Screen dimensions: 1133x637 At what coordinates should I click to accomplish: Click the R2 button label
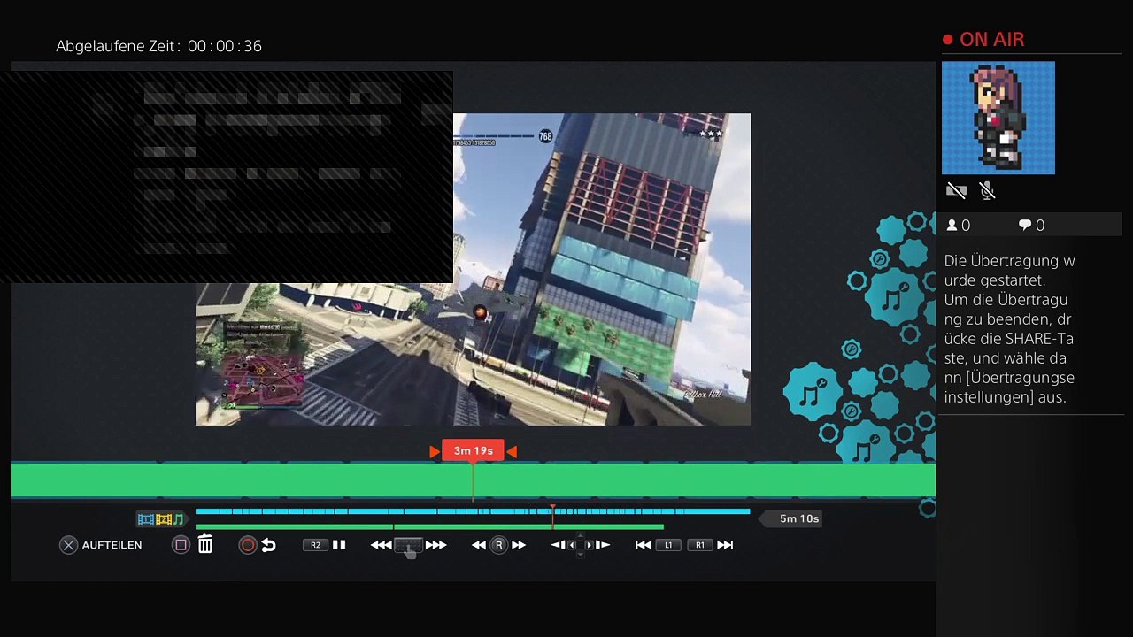315,545
